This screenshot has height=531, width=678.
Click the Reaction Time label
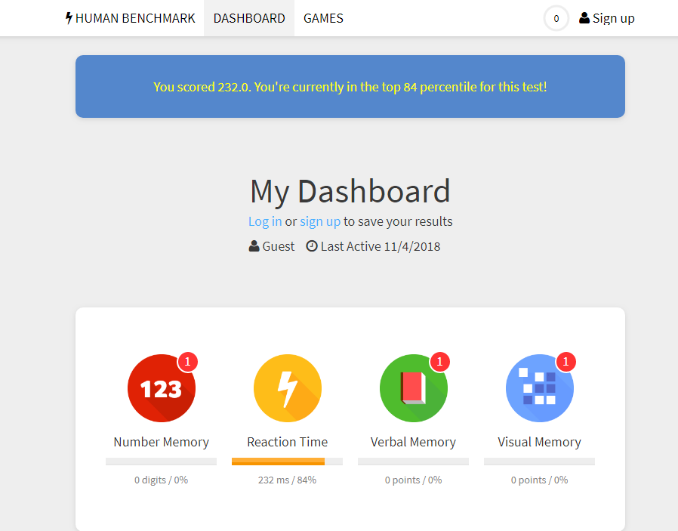coord(288,442)
